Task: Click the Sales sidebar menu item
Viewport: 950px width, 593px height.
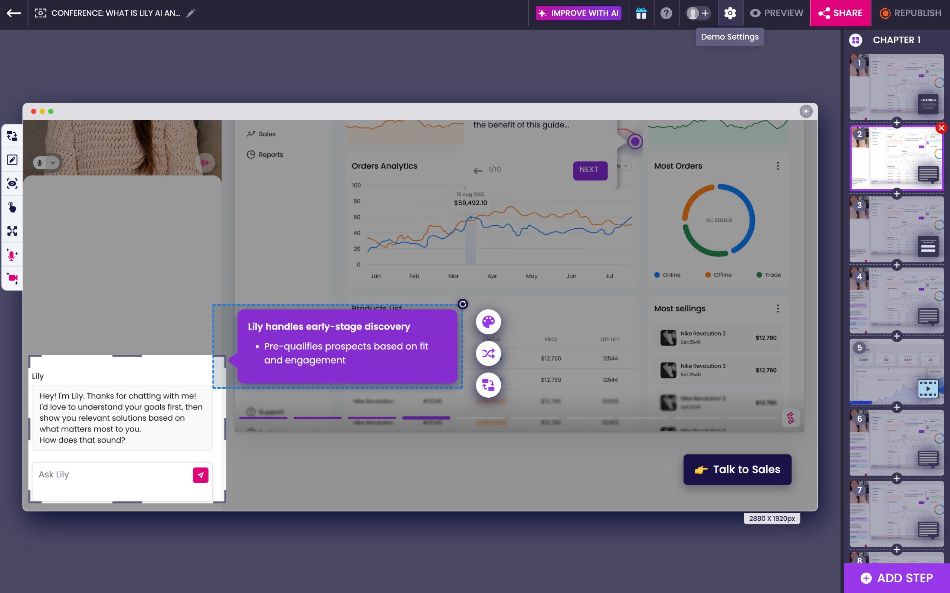Action: 267,134
